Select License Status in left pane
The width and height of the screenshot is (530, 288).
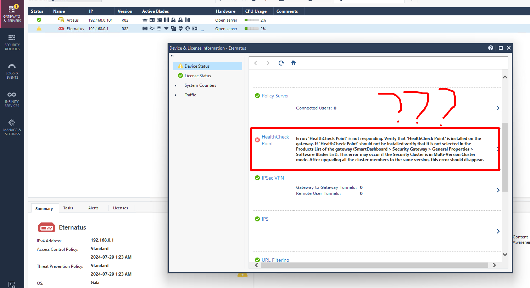(x=197, y=76)
